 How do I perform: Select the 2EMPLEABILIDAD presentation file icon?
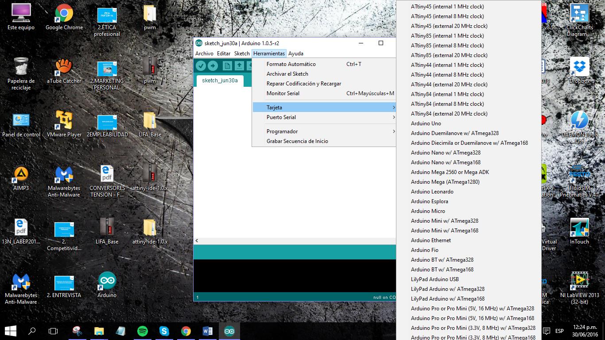[107, 125]
